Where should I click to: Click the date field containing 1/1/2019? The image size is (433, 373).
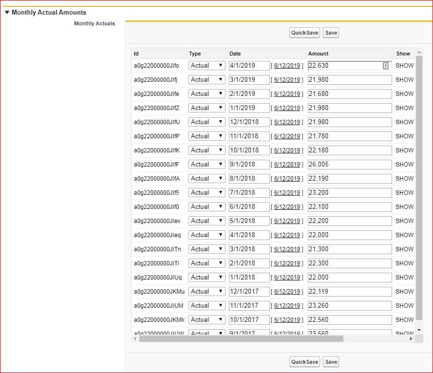pyautogui.click(x=249, y=108)
